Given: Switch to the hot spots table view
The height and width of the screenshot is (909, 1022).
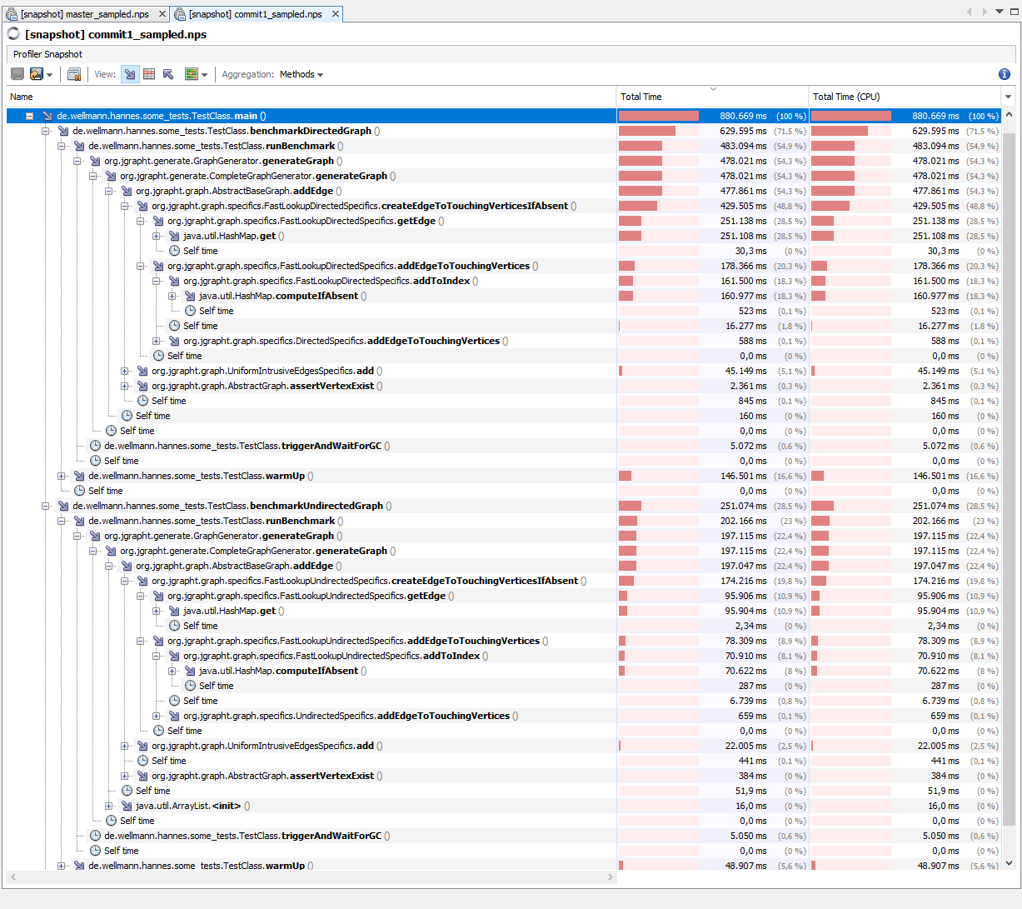Looking at the screenshot, I should [x=149, y=74].
